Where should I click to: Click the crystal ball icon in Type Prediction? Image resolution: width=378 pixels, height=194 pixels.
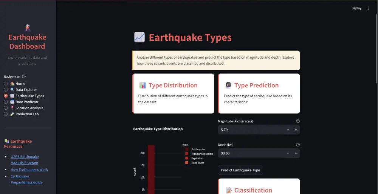228,85
